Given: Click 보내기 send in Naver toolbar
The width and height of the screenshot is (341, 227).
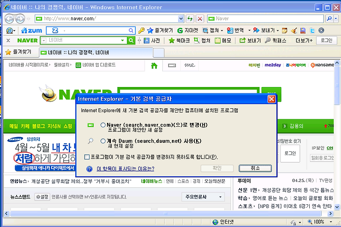Looking at the screenshot, I should click(250, 40).
